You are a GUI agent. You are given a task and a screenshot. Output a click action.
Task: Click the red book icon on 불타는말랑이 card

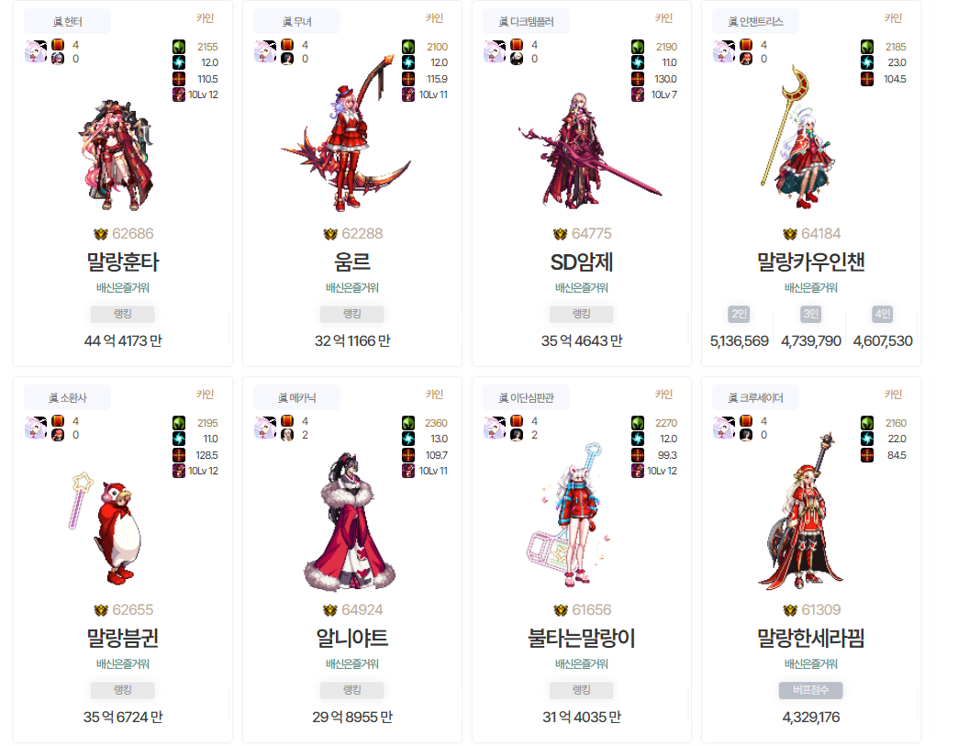coord(517,421)
